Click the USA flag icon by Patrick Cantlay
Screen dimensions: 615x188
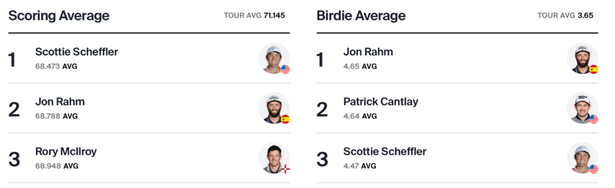593,119
